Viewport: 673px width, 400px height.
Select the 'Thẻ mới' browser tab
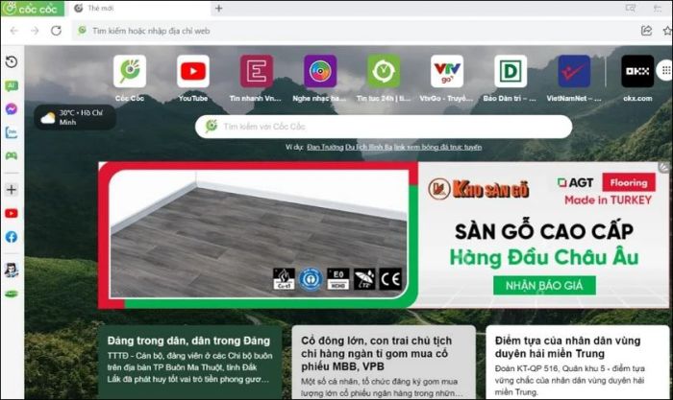point(139,8)
